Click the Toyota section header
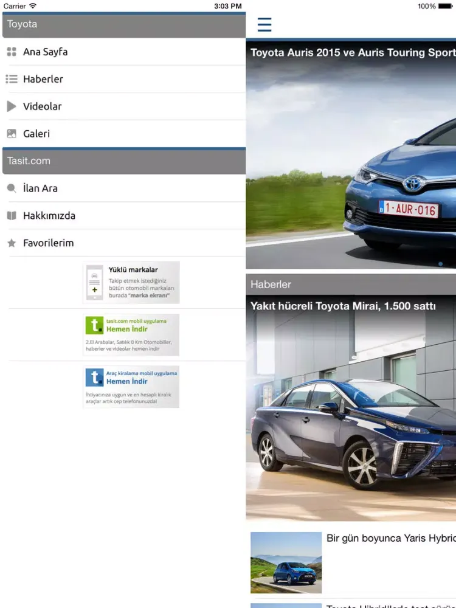Image resolution: width=456 pixels, height=608 pixels. click(124, 25)
